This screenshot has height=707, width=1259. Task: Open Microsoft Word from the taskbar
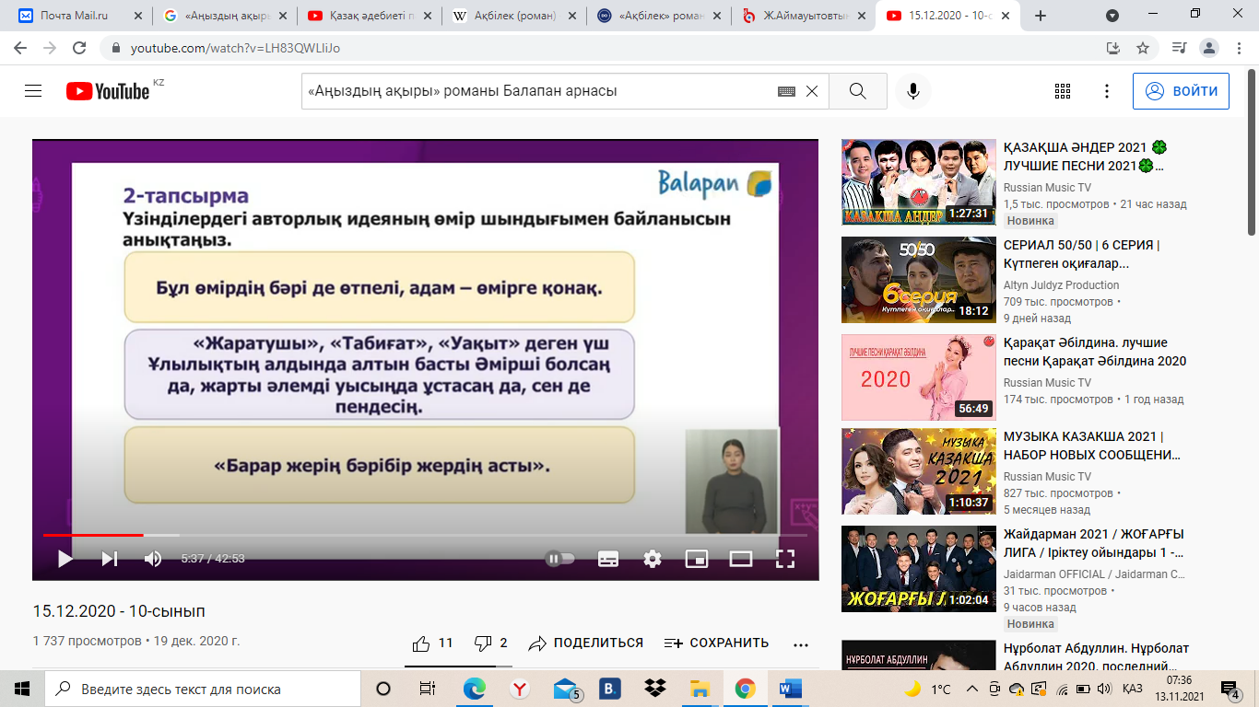[791, 689]
